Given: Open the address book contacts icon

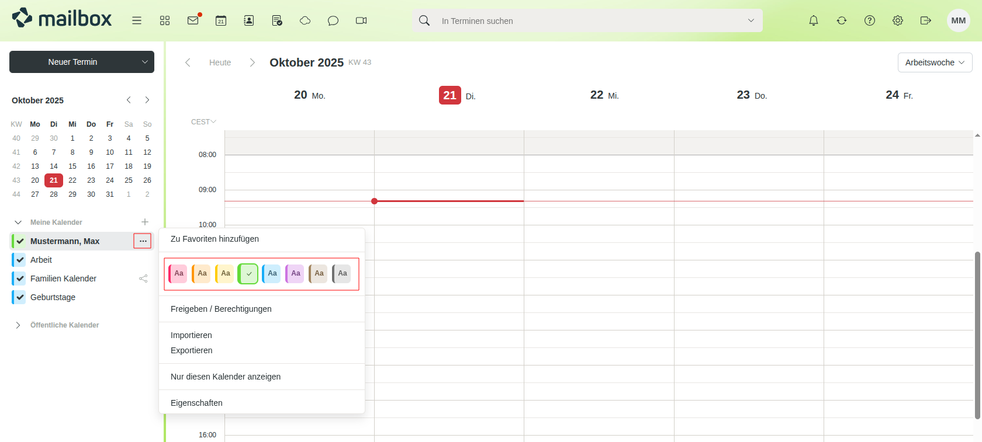Looking at the screenshot, I should pyautogui.click(x=249, y=20).
